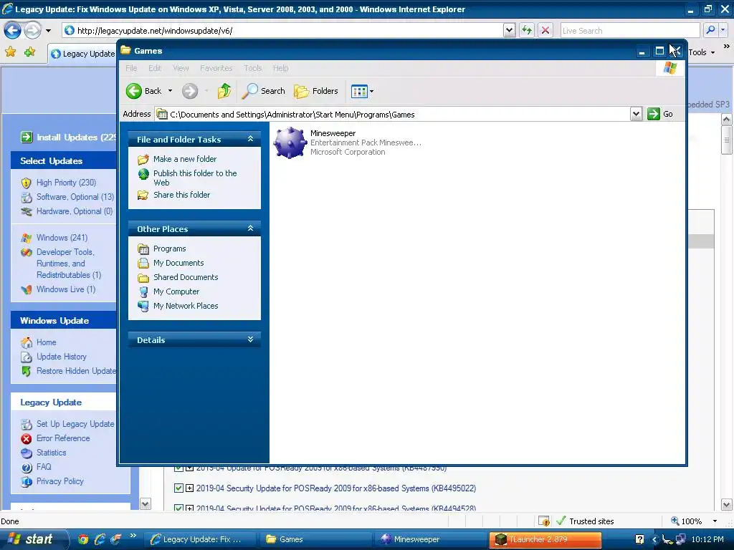Go to Programs in Other Places
The width and height of the screenshot is (734, 550).
[x=169, y=249]
